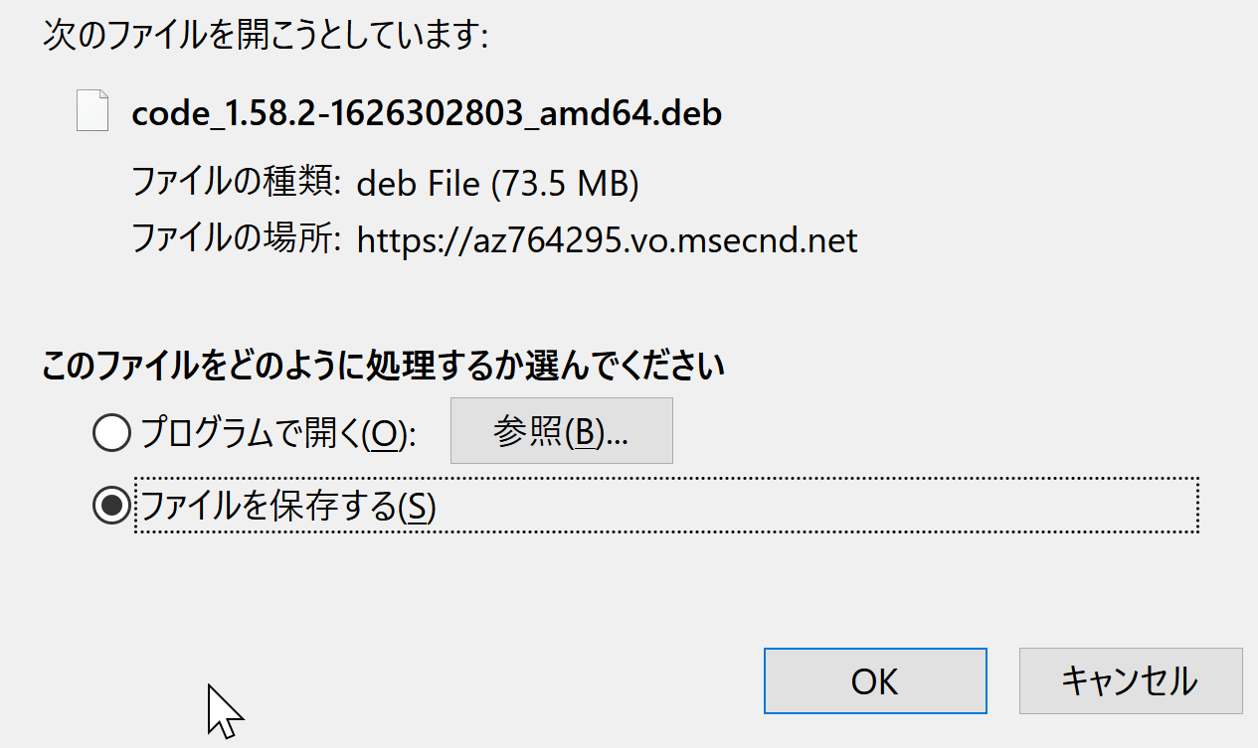This screenshot has width=1258, height=748.
Task: Click the 'プログラムで開く(O):' option label text
Action: pyautogui.click(x=276, y=433)
